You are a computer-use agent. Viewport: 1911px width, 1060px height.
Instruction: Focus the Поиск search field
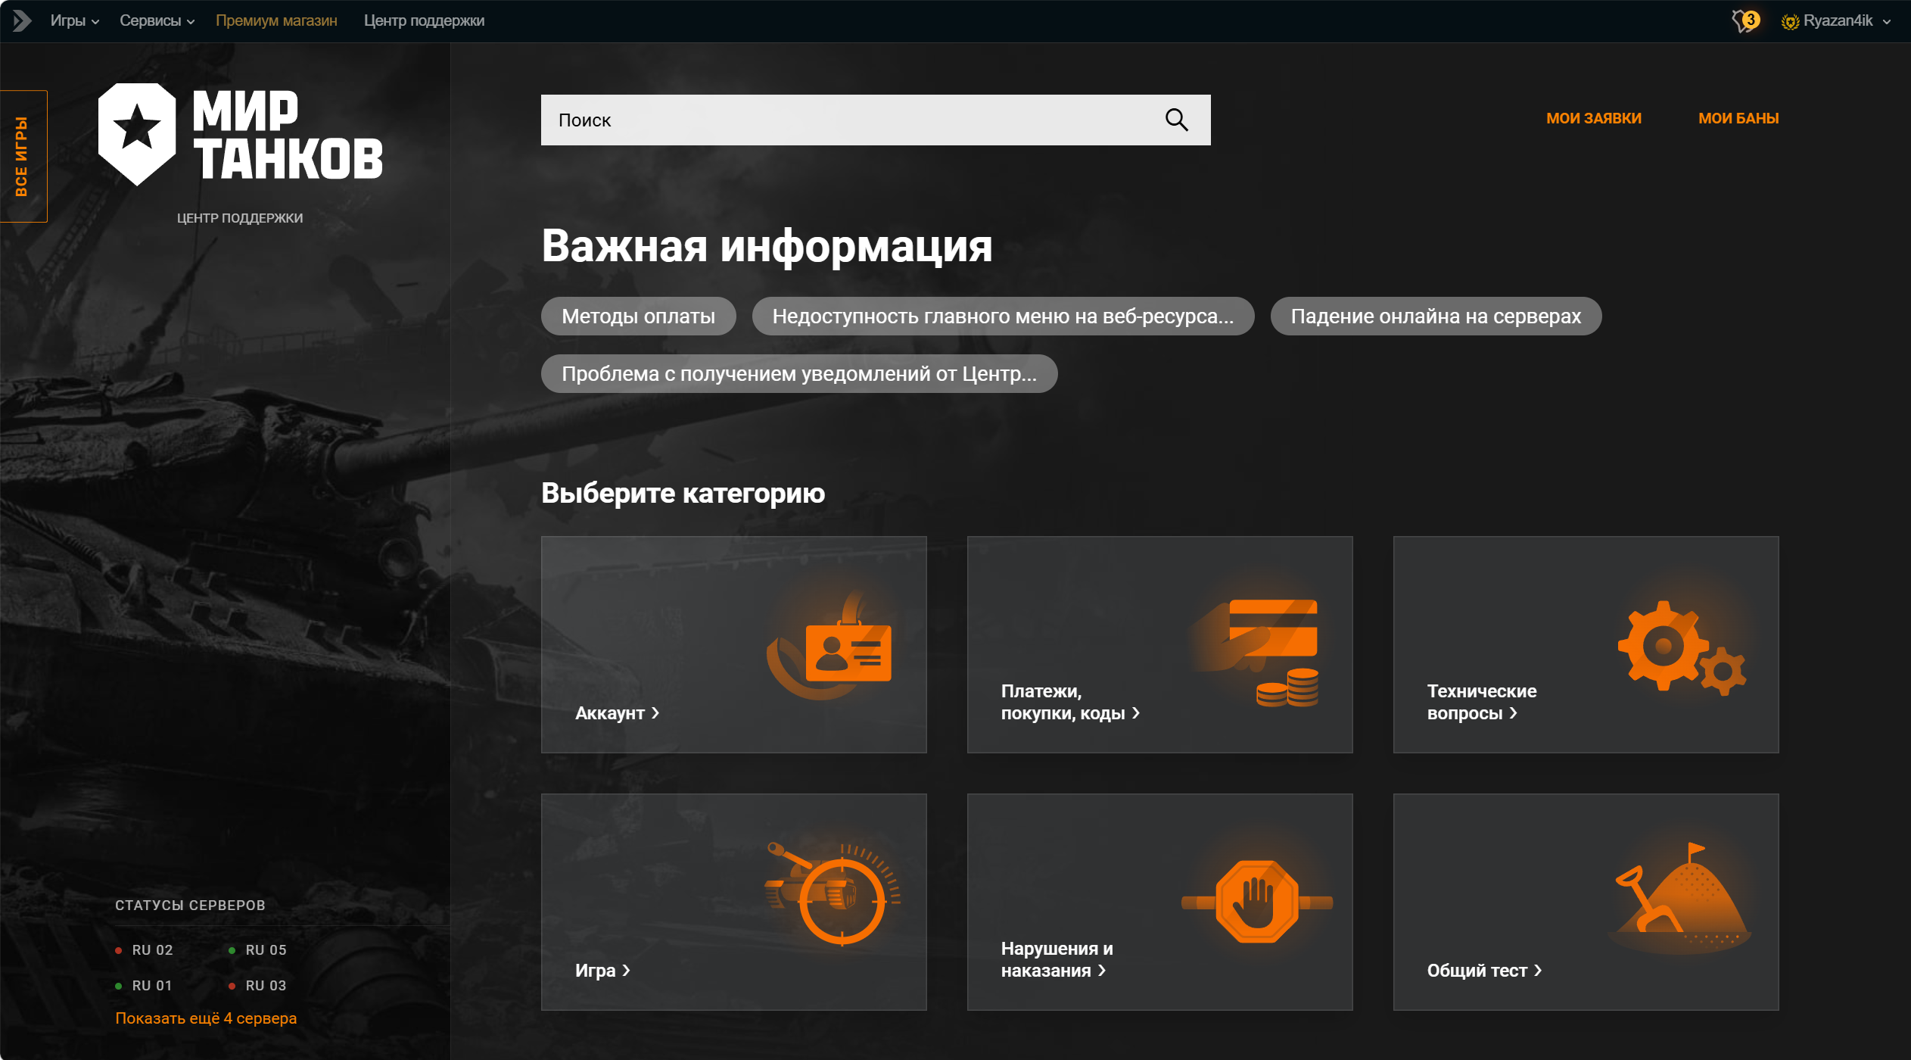pos(876,120)
